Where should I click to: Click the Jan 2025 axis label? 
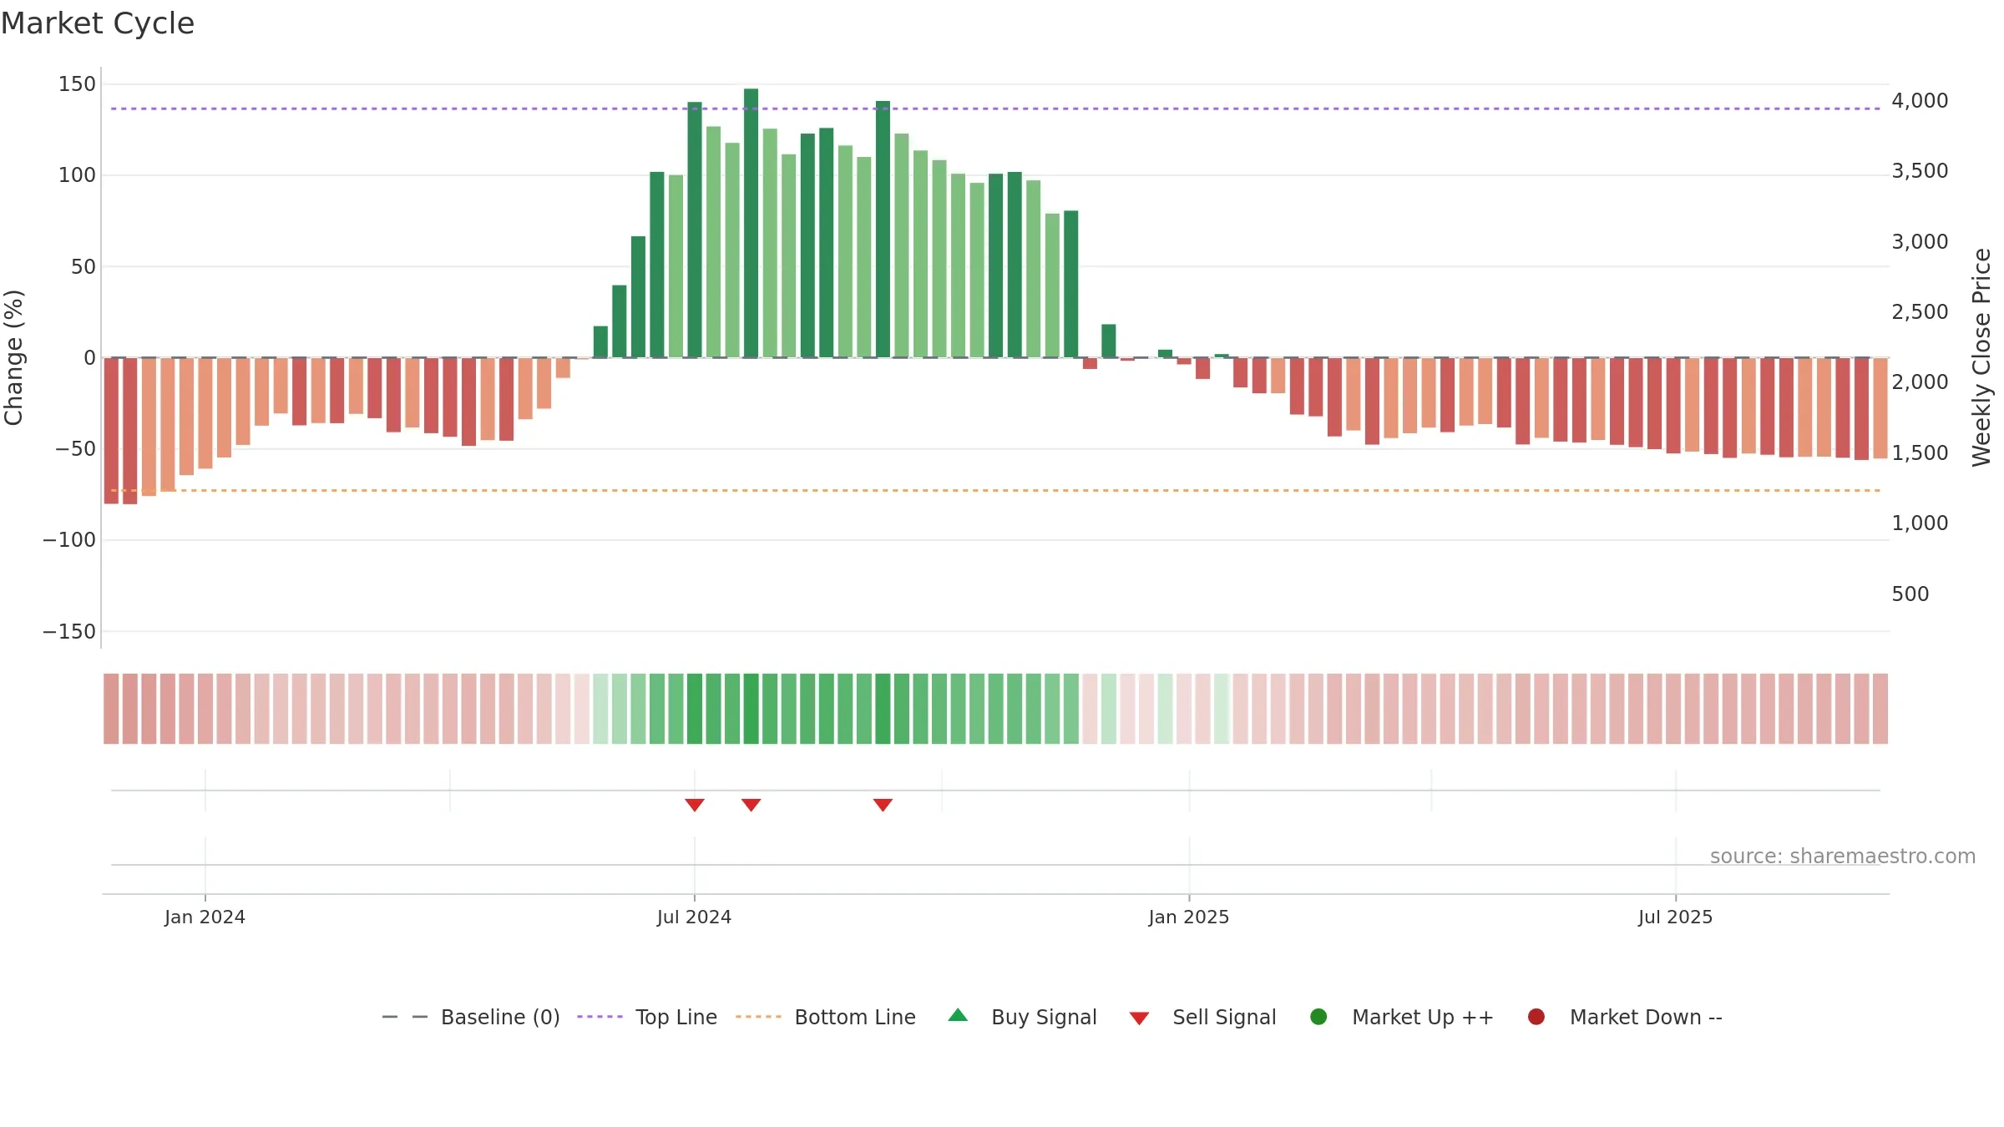click(x=1188, y=917)
